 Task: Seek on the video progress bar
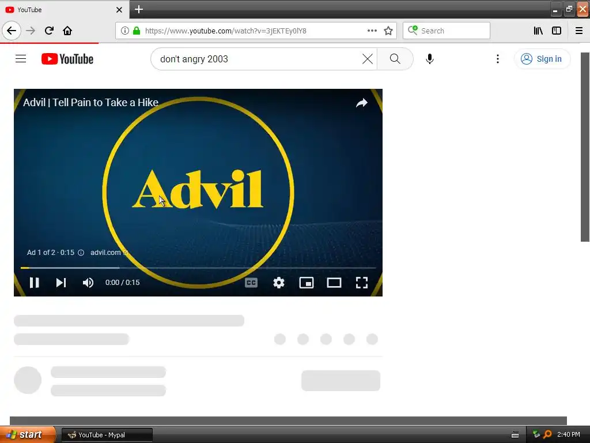(198, 268)
